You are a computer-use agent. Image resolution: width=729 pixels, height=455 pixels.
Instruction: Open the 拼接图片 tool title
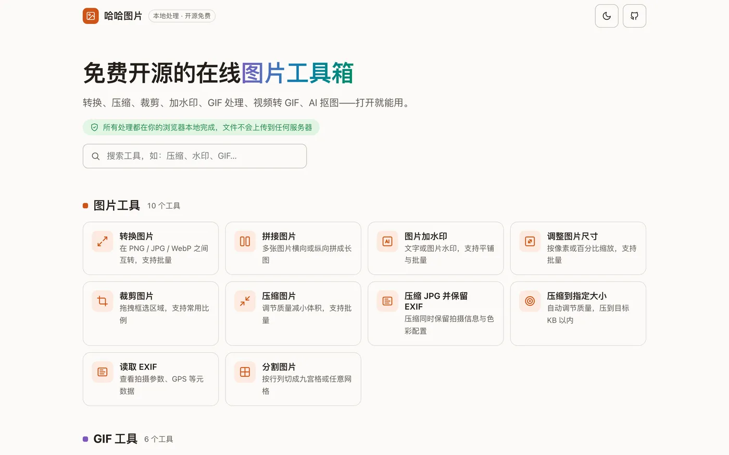(x=279, y=236)
